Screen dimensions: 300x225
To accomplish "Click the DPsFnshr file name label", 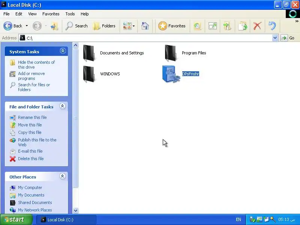I will [x=190, y=74].
